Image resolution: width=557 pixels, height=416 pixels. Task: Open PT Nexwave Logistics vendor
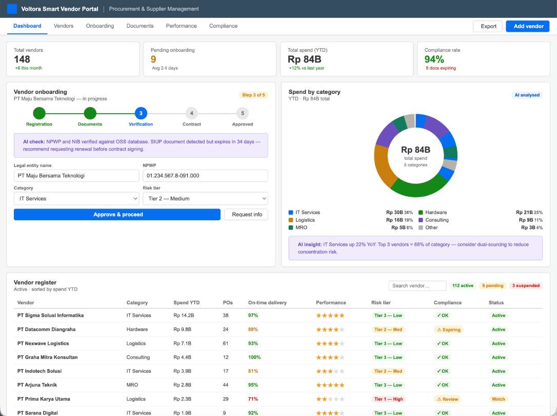tap(43, 344)
